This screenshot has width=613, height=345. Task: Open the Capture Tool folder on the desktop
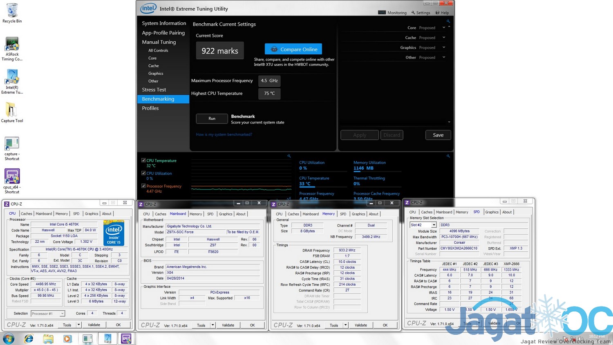pos(11,112)
